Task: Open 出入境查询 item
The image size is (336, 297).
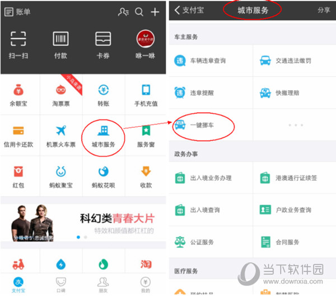Action: [211, 210]
